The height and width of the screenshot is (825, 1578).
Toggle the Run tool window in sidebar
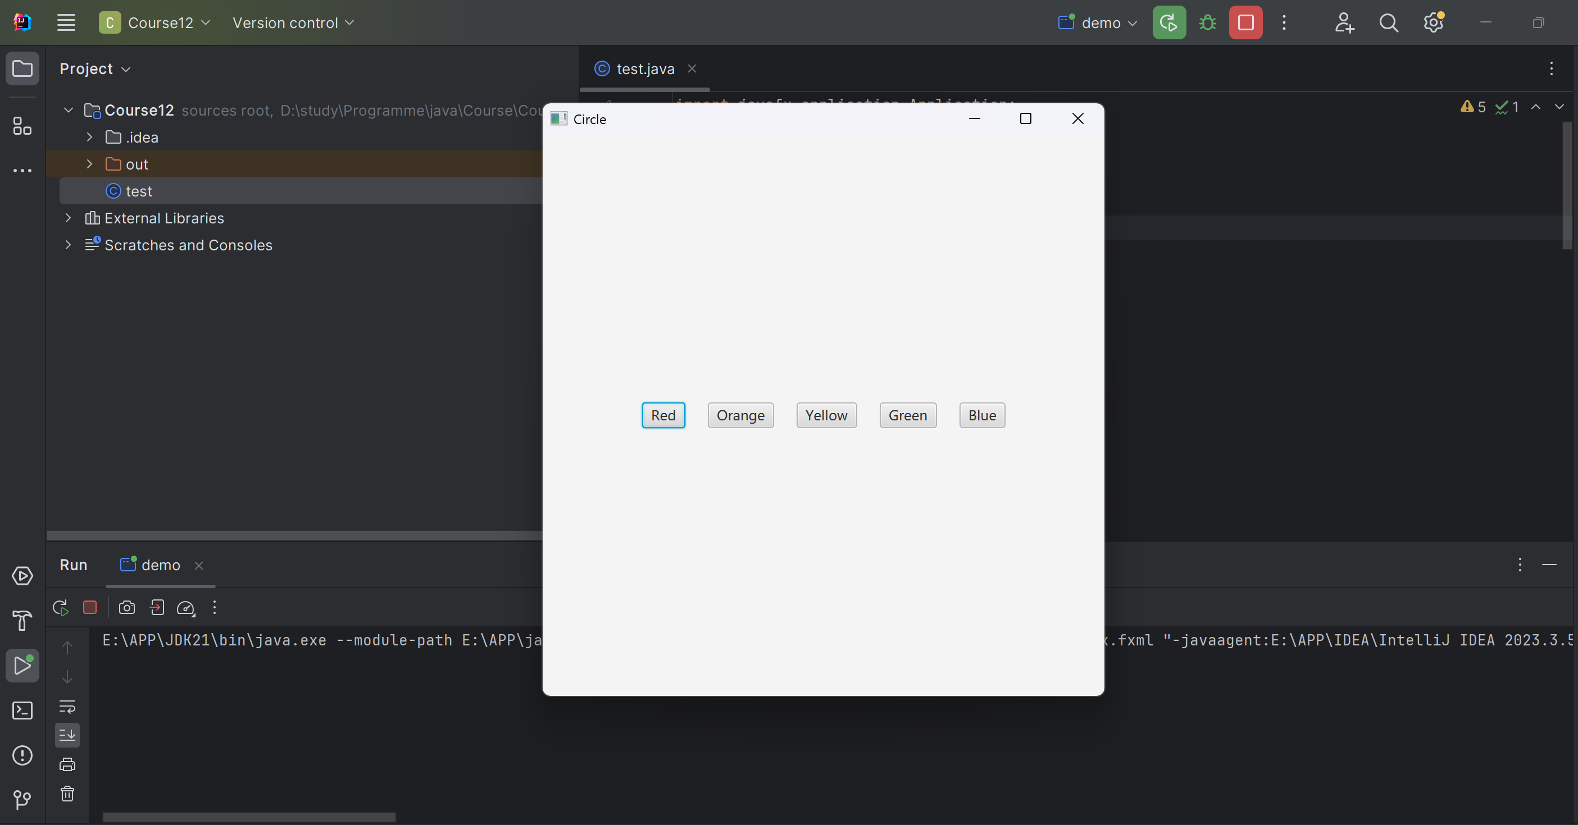[22, 666]
